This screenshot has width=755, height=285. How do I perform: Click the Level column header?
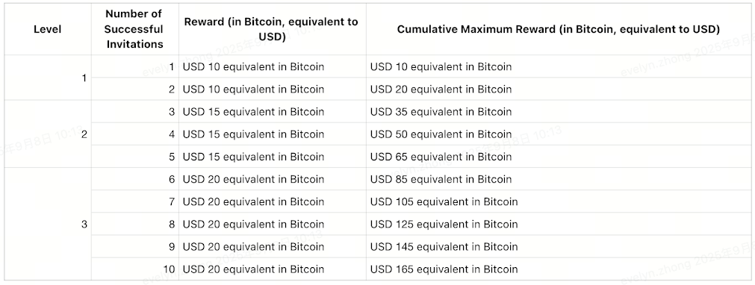point(48,29)
